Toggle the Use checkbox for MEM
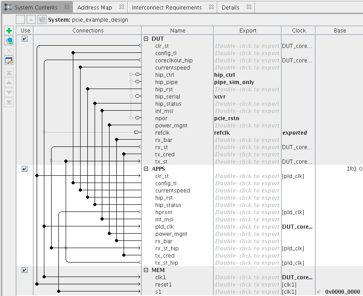 point(24,270)
